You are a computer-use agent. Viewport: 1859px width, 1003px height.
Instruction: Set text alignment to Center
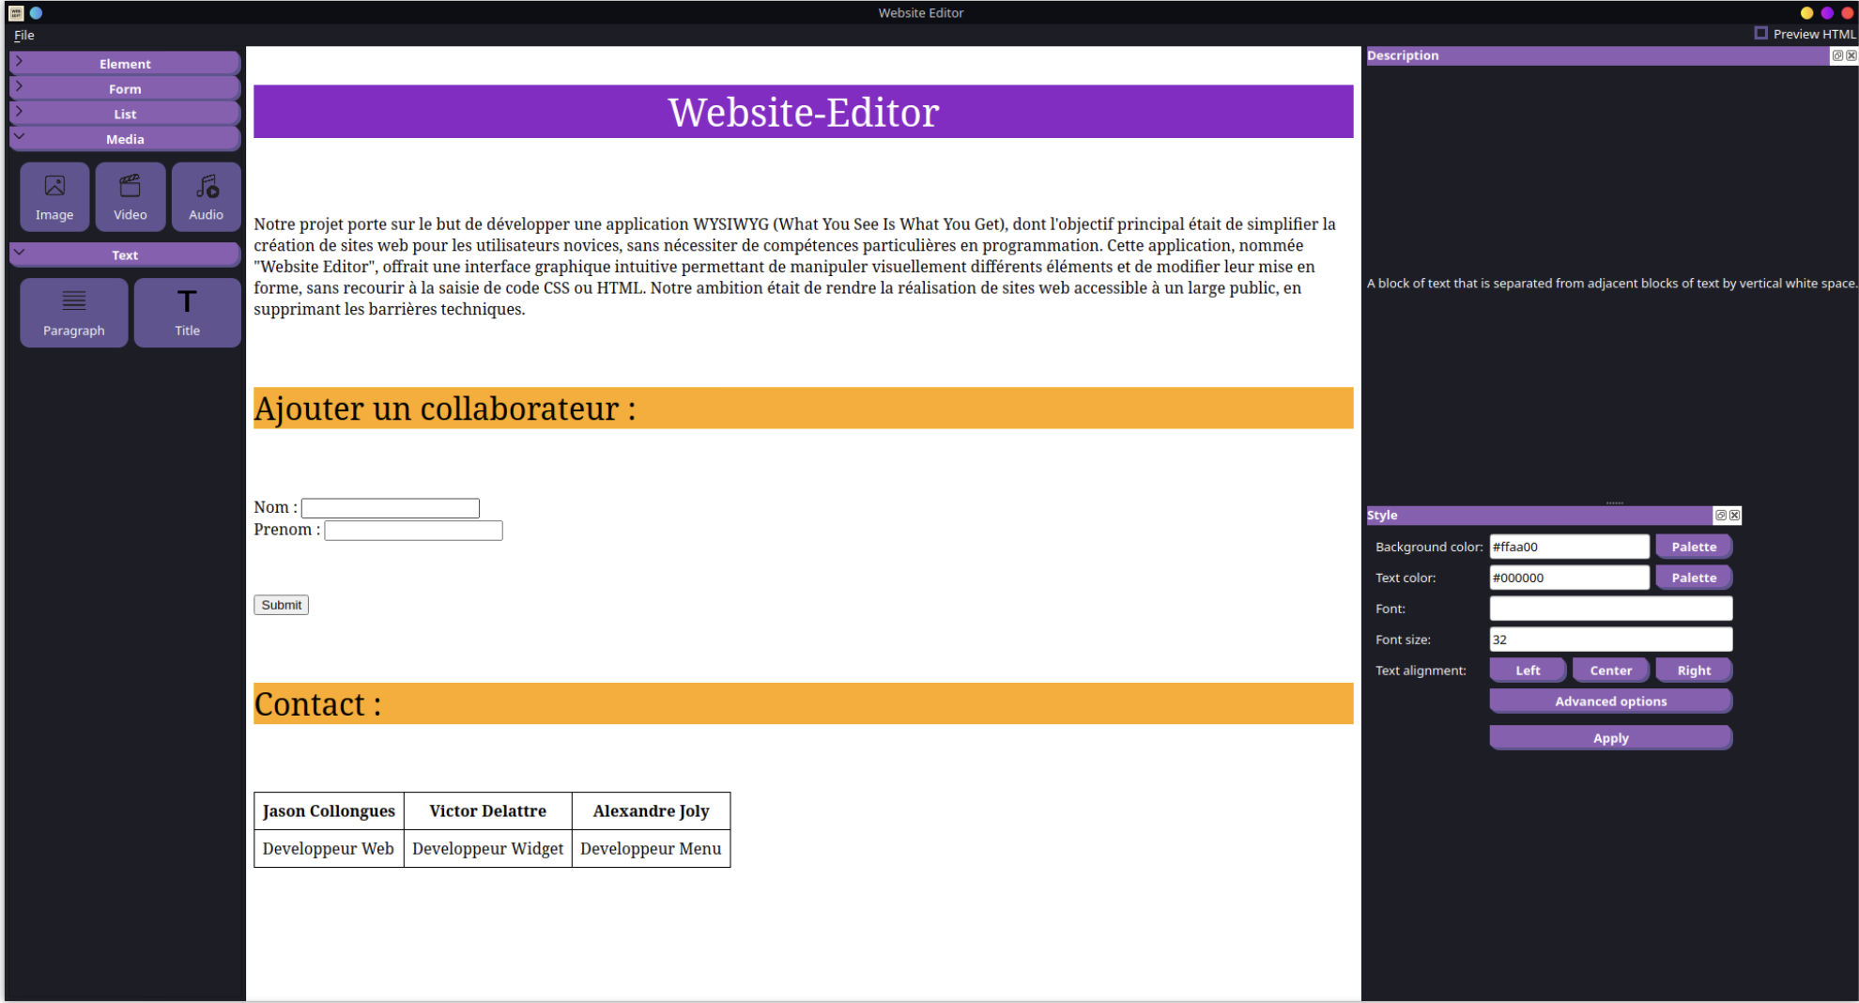(x=1610, y=671)
